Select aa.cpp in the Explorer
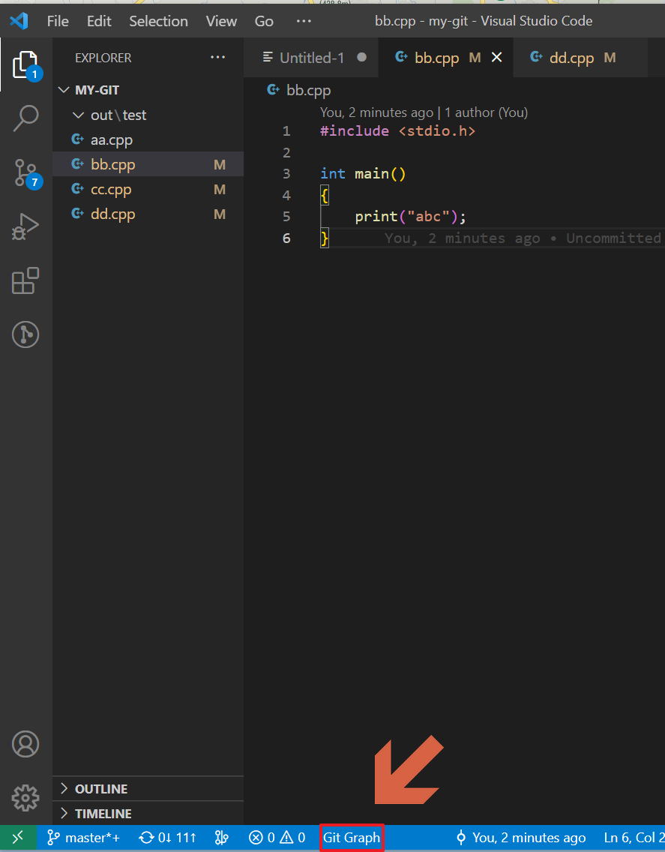Viewport: 665px width, 852px height. [x=110, y=139]
